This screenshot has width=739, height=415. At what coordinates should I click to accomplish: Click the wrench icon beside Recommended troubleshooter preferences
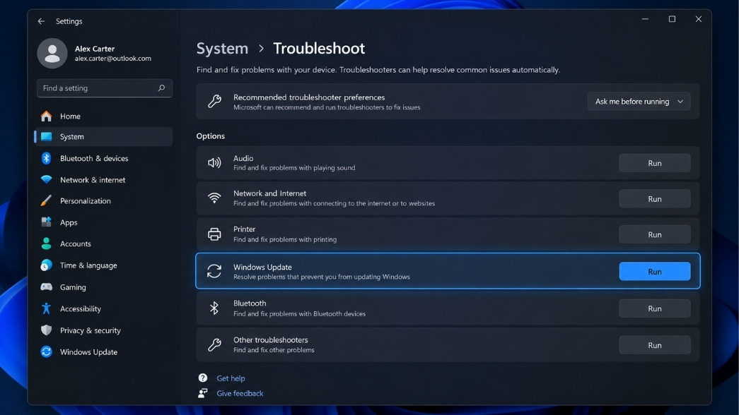pos(214,101)
